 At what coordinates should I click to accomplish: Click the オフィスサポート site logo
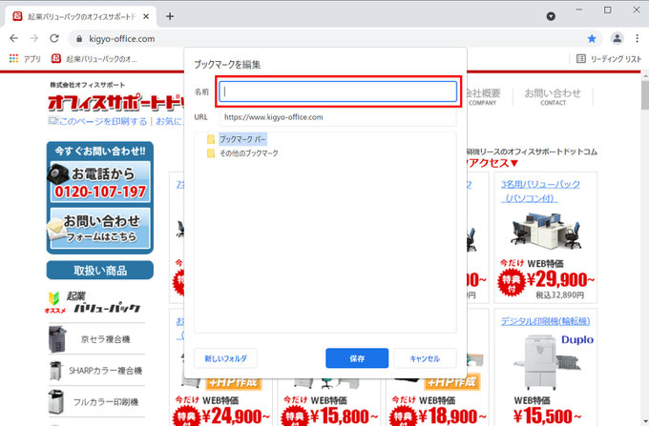click(x=115, y=102)
